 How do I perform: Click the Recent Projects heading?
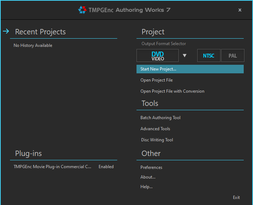40,32
